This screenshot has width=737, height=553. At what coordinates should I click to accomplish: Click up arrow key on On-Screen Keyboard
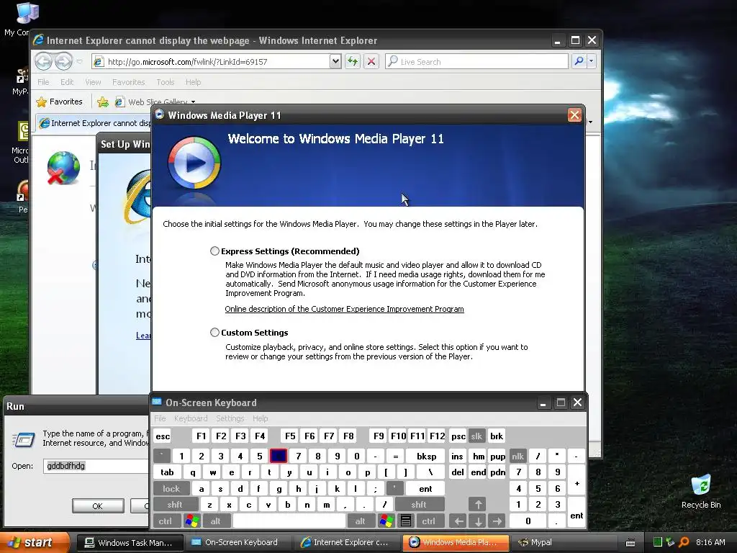point(478,505)
